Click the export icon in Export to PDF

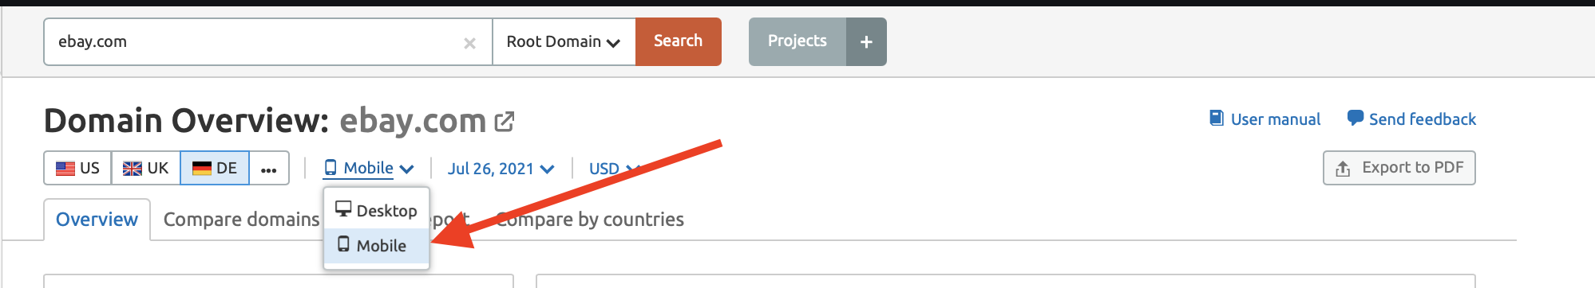tap(1343, 169)
